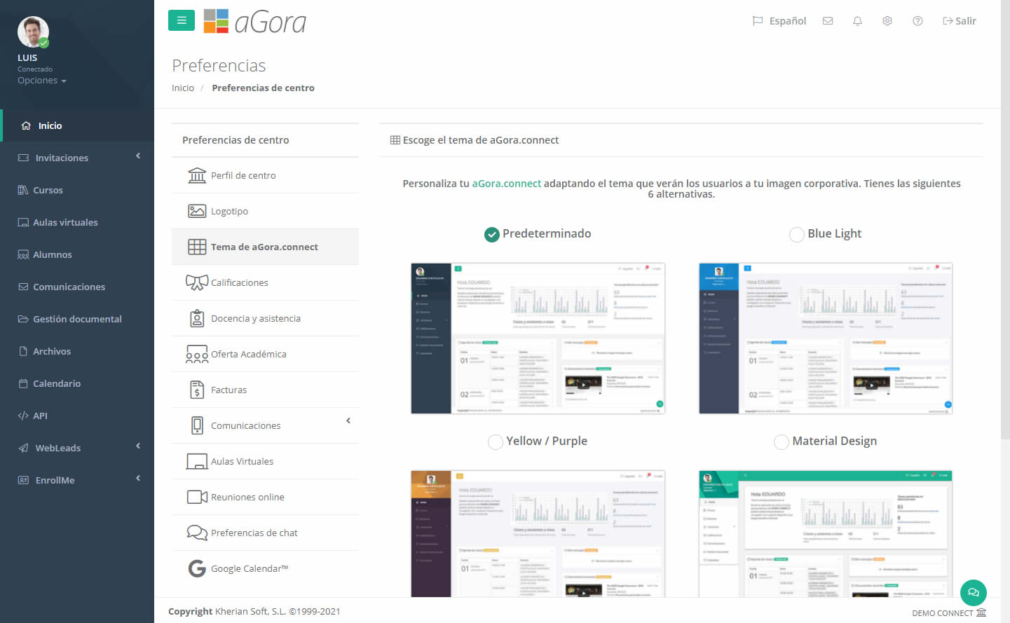Viewport: 1010px width, 623px height.
Task: Open Gestión documental in the sidebar
Action: pyautogui.click(x=77, y=319)
